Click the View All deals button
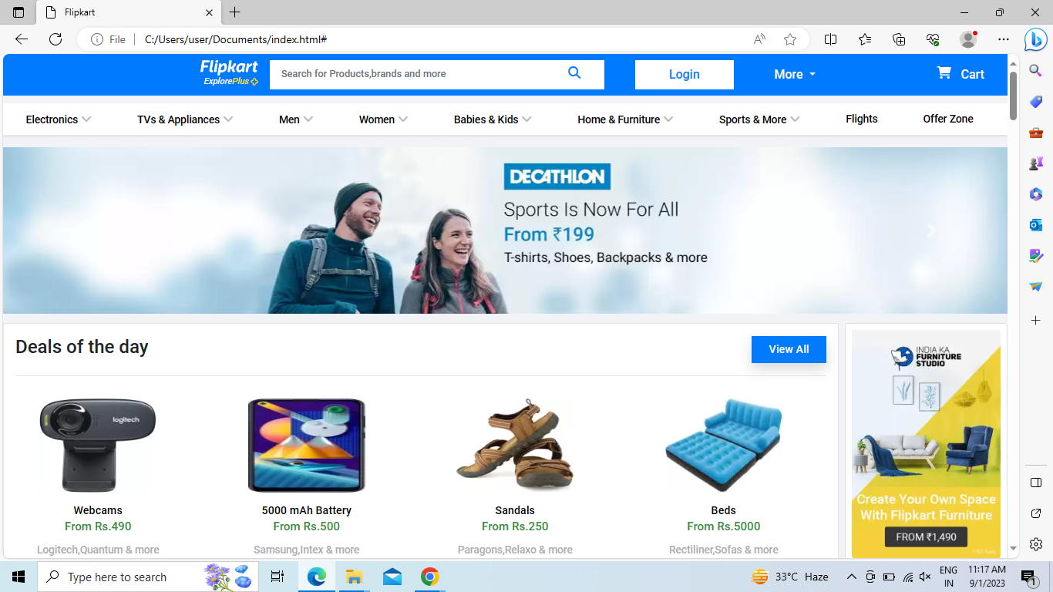 [x=789, y=349]
